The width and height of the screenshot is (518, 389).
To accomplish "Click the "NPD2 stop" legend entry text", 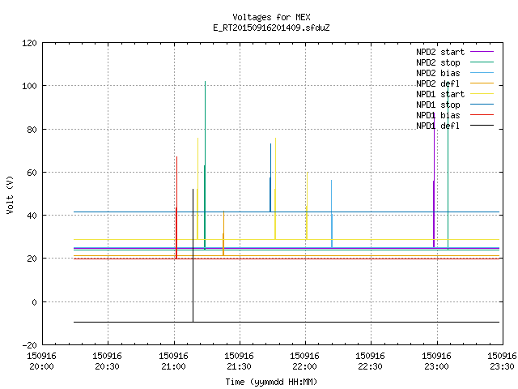I will (x=438, y=62).
